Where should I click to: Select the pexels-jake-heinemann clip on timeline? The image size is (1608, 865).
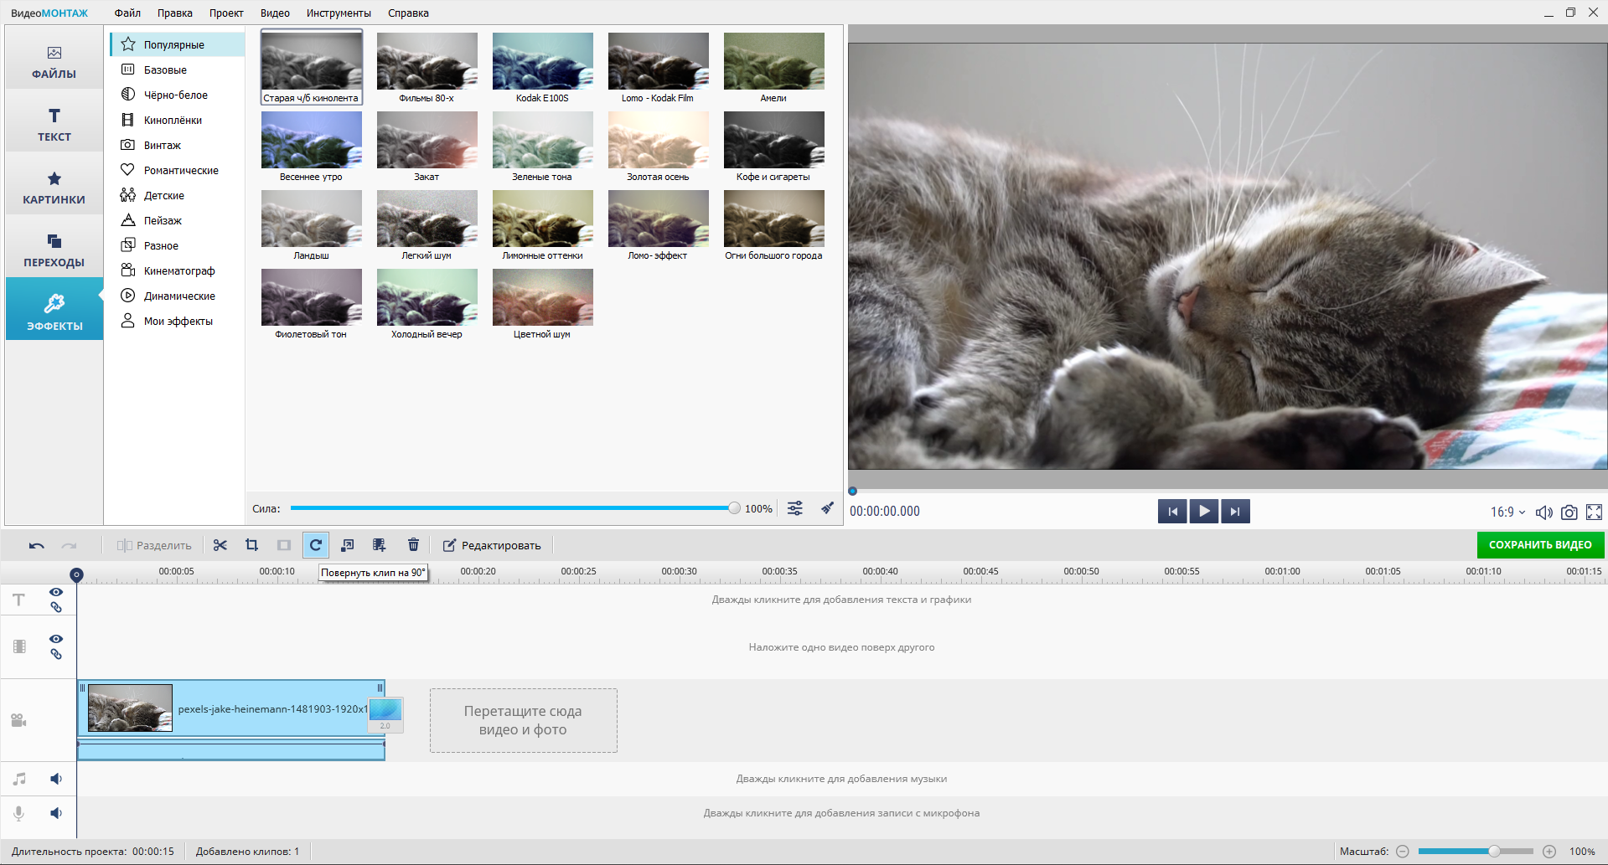coord(231,709)
